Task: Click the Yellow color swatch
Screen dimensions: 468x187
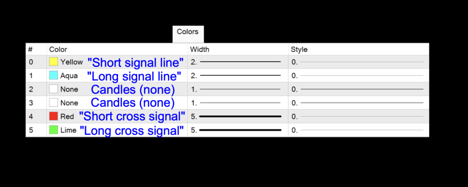Action: pyautogui.click(x=53, y=62)
